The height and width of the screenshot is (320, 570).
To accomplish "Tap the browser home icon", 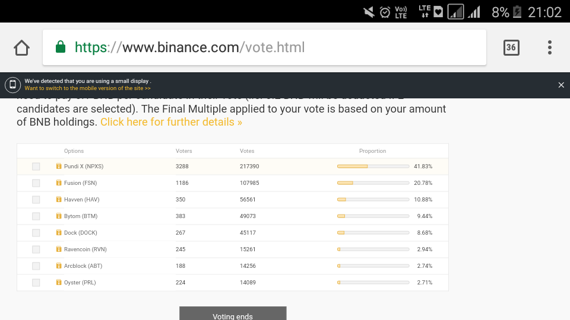I will pos(22,47).
